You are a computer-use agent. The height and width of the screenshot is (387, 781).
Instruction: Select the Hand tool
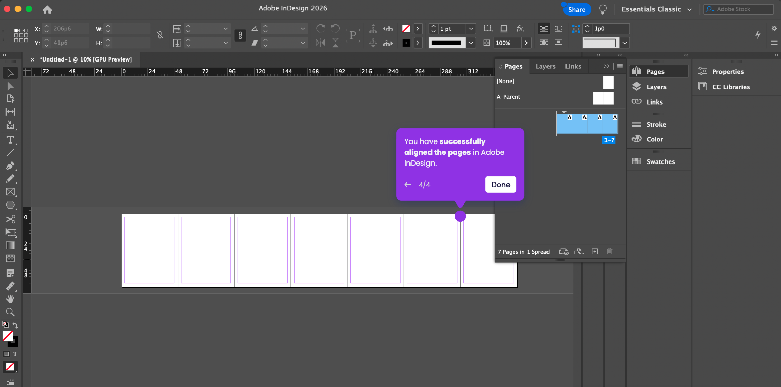click(x=10, y=299)
